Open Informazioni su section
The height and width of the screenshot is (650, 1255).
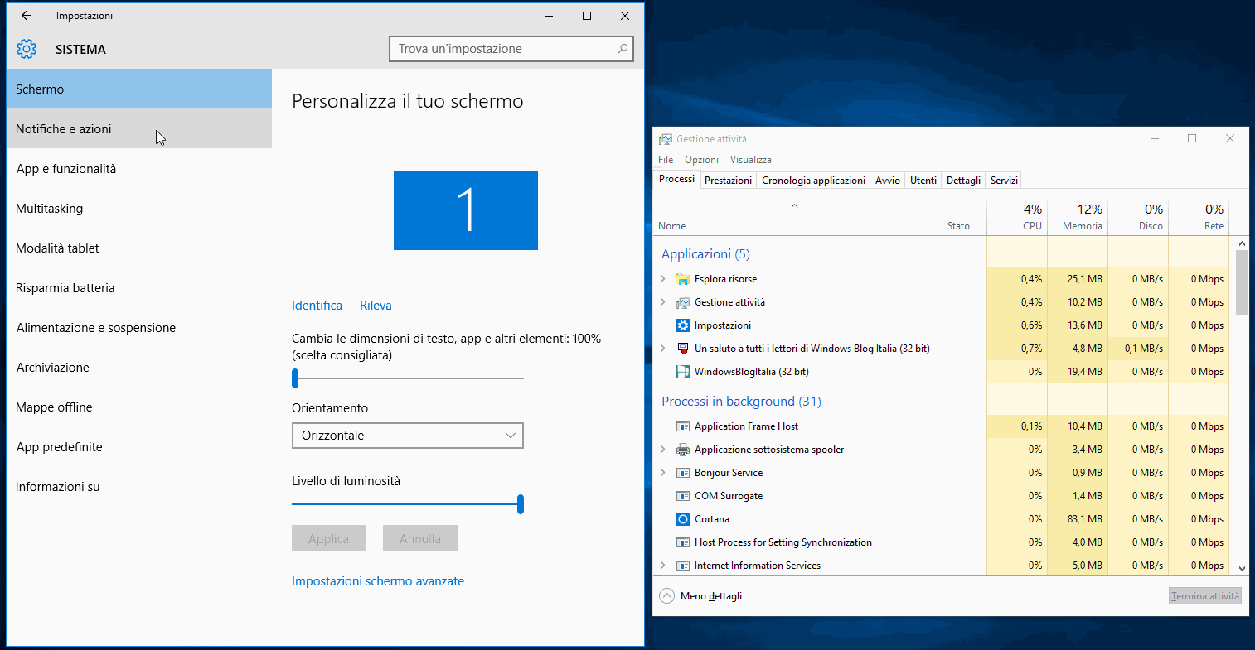point(139,486)
